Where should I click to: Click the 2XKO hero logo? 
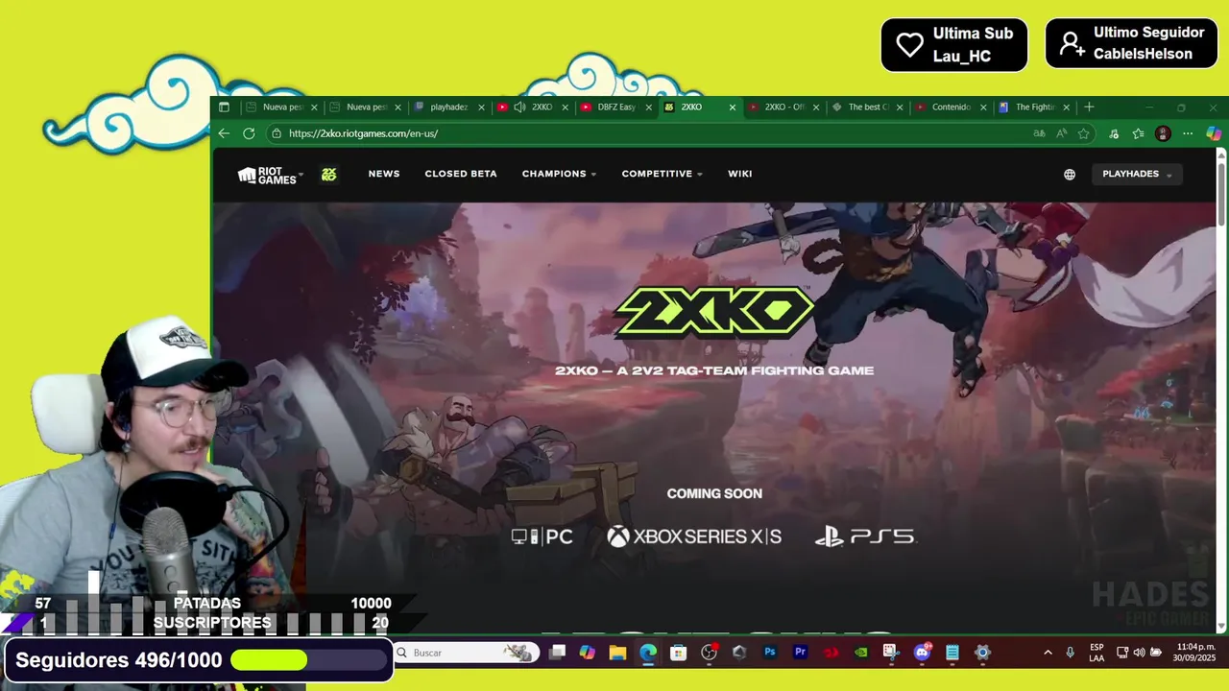(x=714, y=311)
